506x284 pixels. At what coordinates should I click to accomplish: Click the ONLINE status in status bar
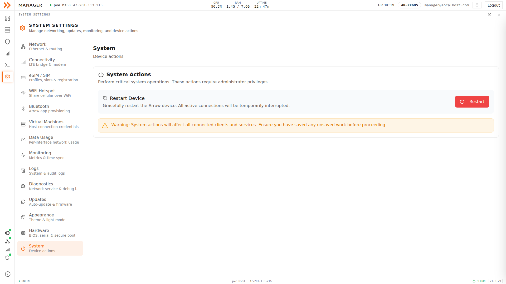[x=25, y=281]
